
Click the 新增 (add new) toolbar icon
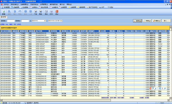(x=4, y=12)
